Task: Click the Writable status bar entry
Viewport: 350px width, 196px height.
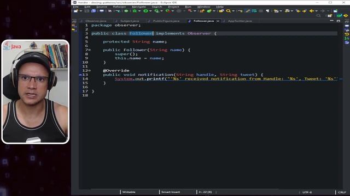Action: [129, 192]
